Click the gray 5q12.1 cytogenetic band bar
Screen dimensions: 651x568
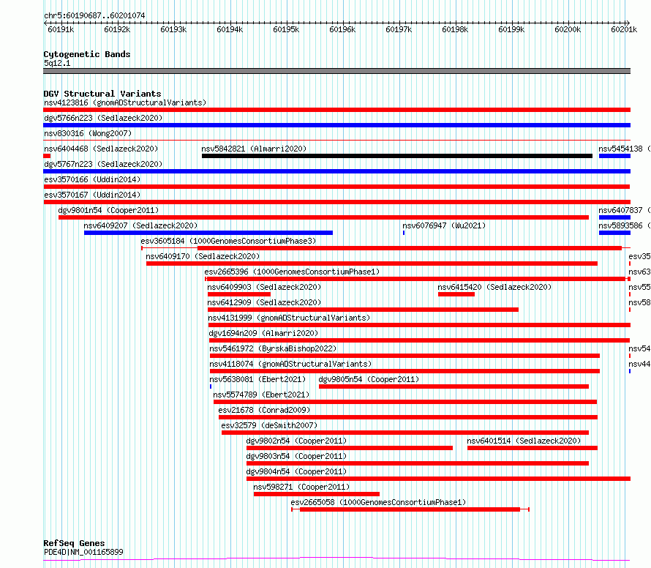point(336,71)
